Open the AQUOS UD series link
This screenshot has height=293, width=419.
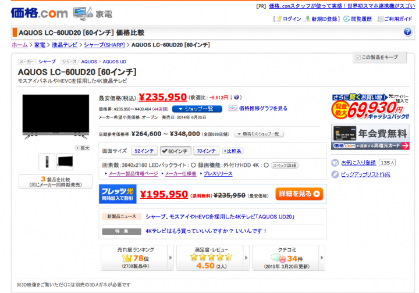click(115, 62)
